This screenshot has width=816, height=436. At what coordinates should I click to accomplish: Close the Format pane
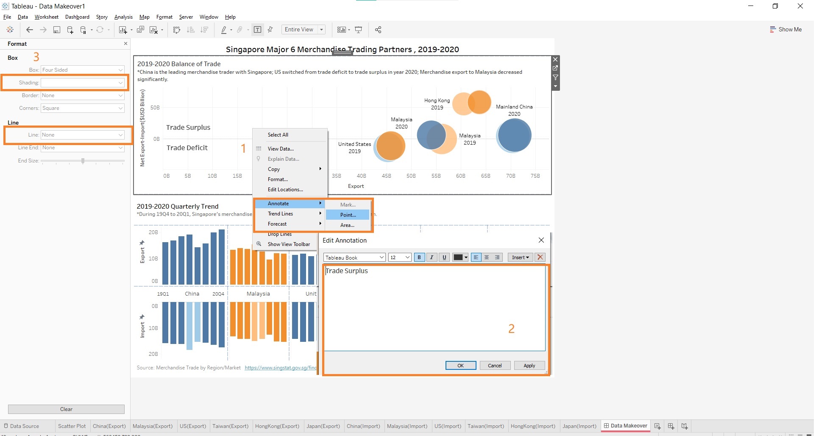coord(125,43)
